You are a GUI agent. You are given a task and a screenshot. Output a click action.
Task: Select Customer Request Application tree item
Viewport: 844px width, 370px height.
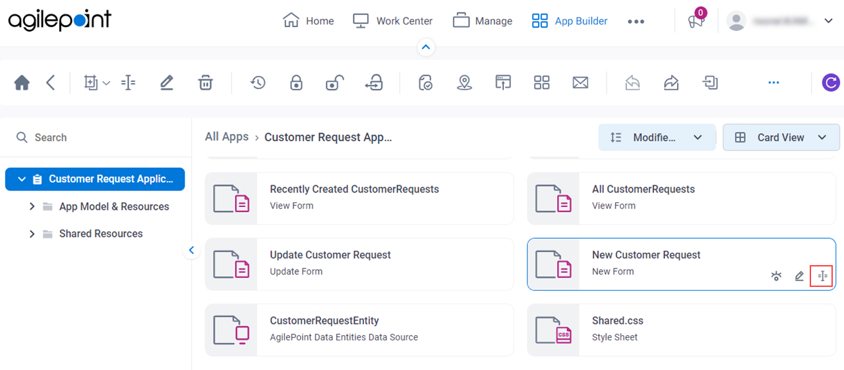coord(95,179)
